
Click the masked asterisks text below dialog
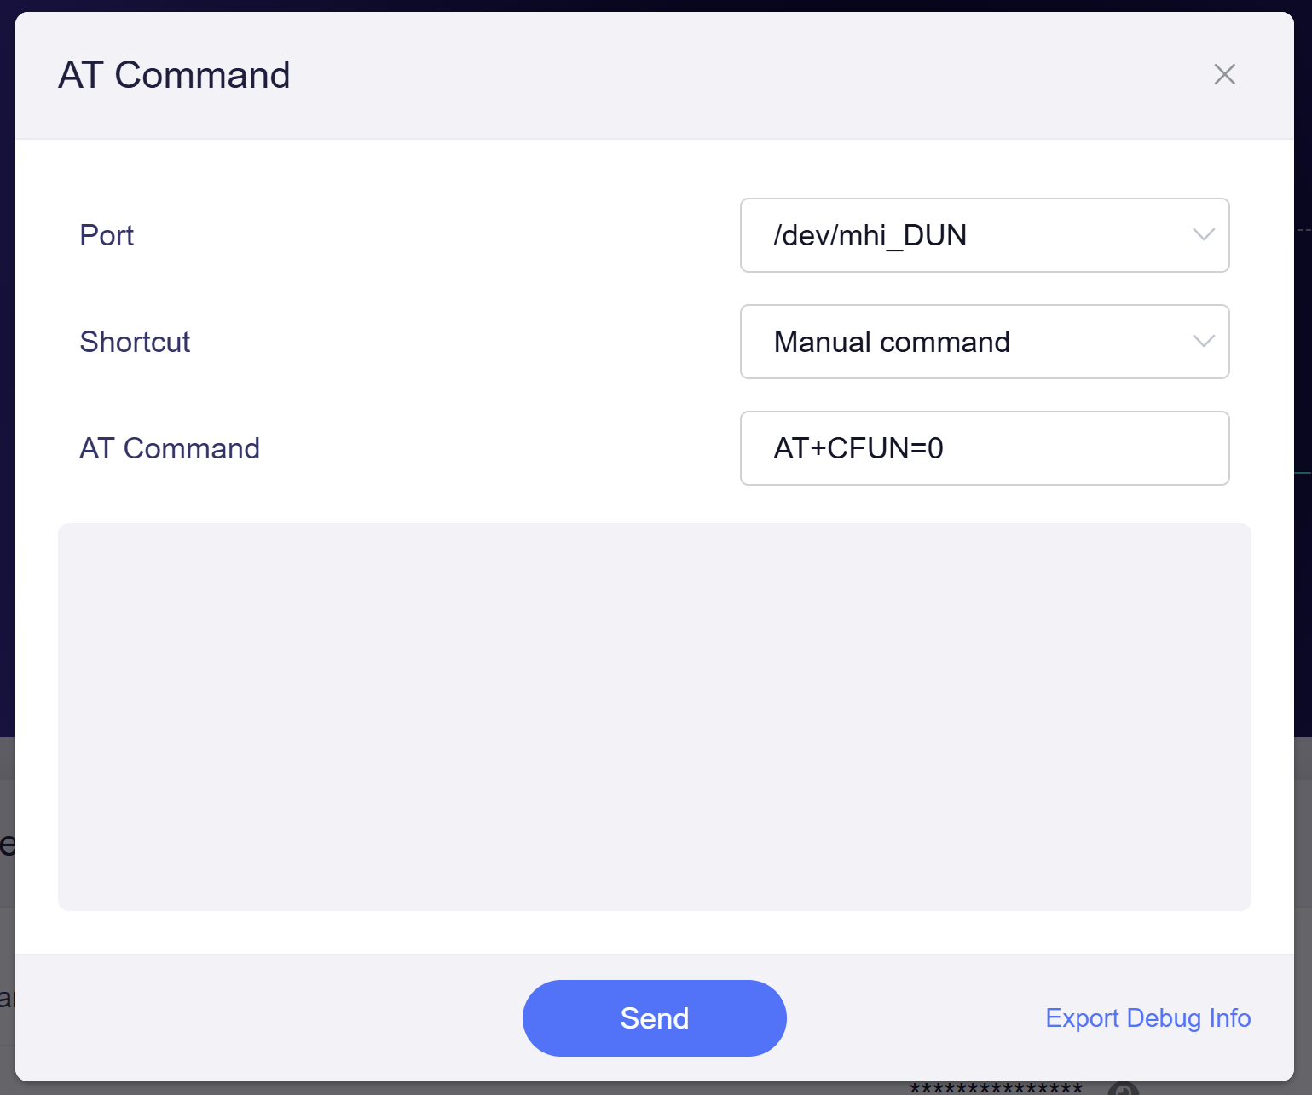coord(996,1089)
